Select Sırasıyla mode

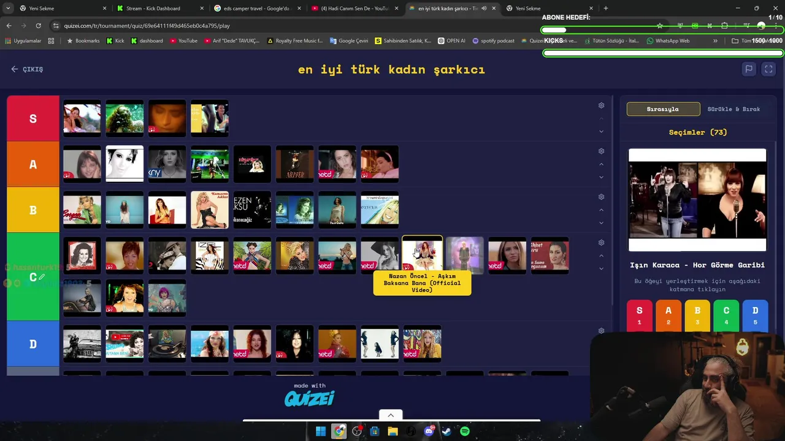663,109
